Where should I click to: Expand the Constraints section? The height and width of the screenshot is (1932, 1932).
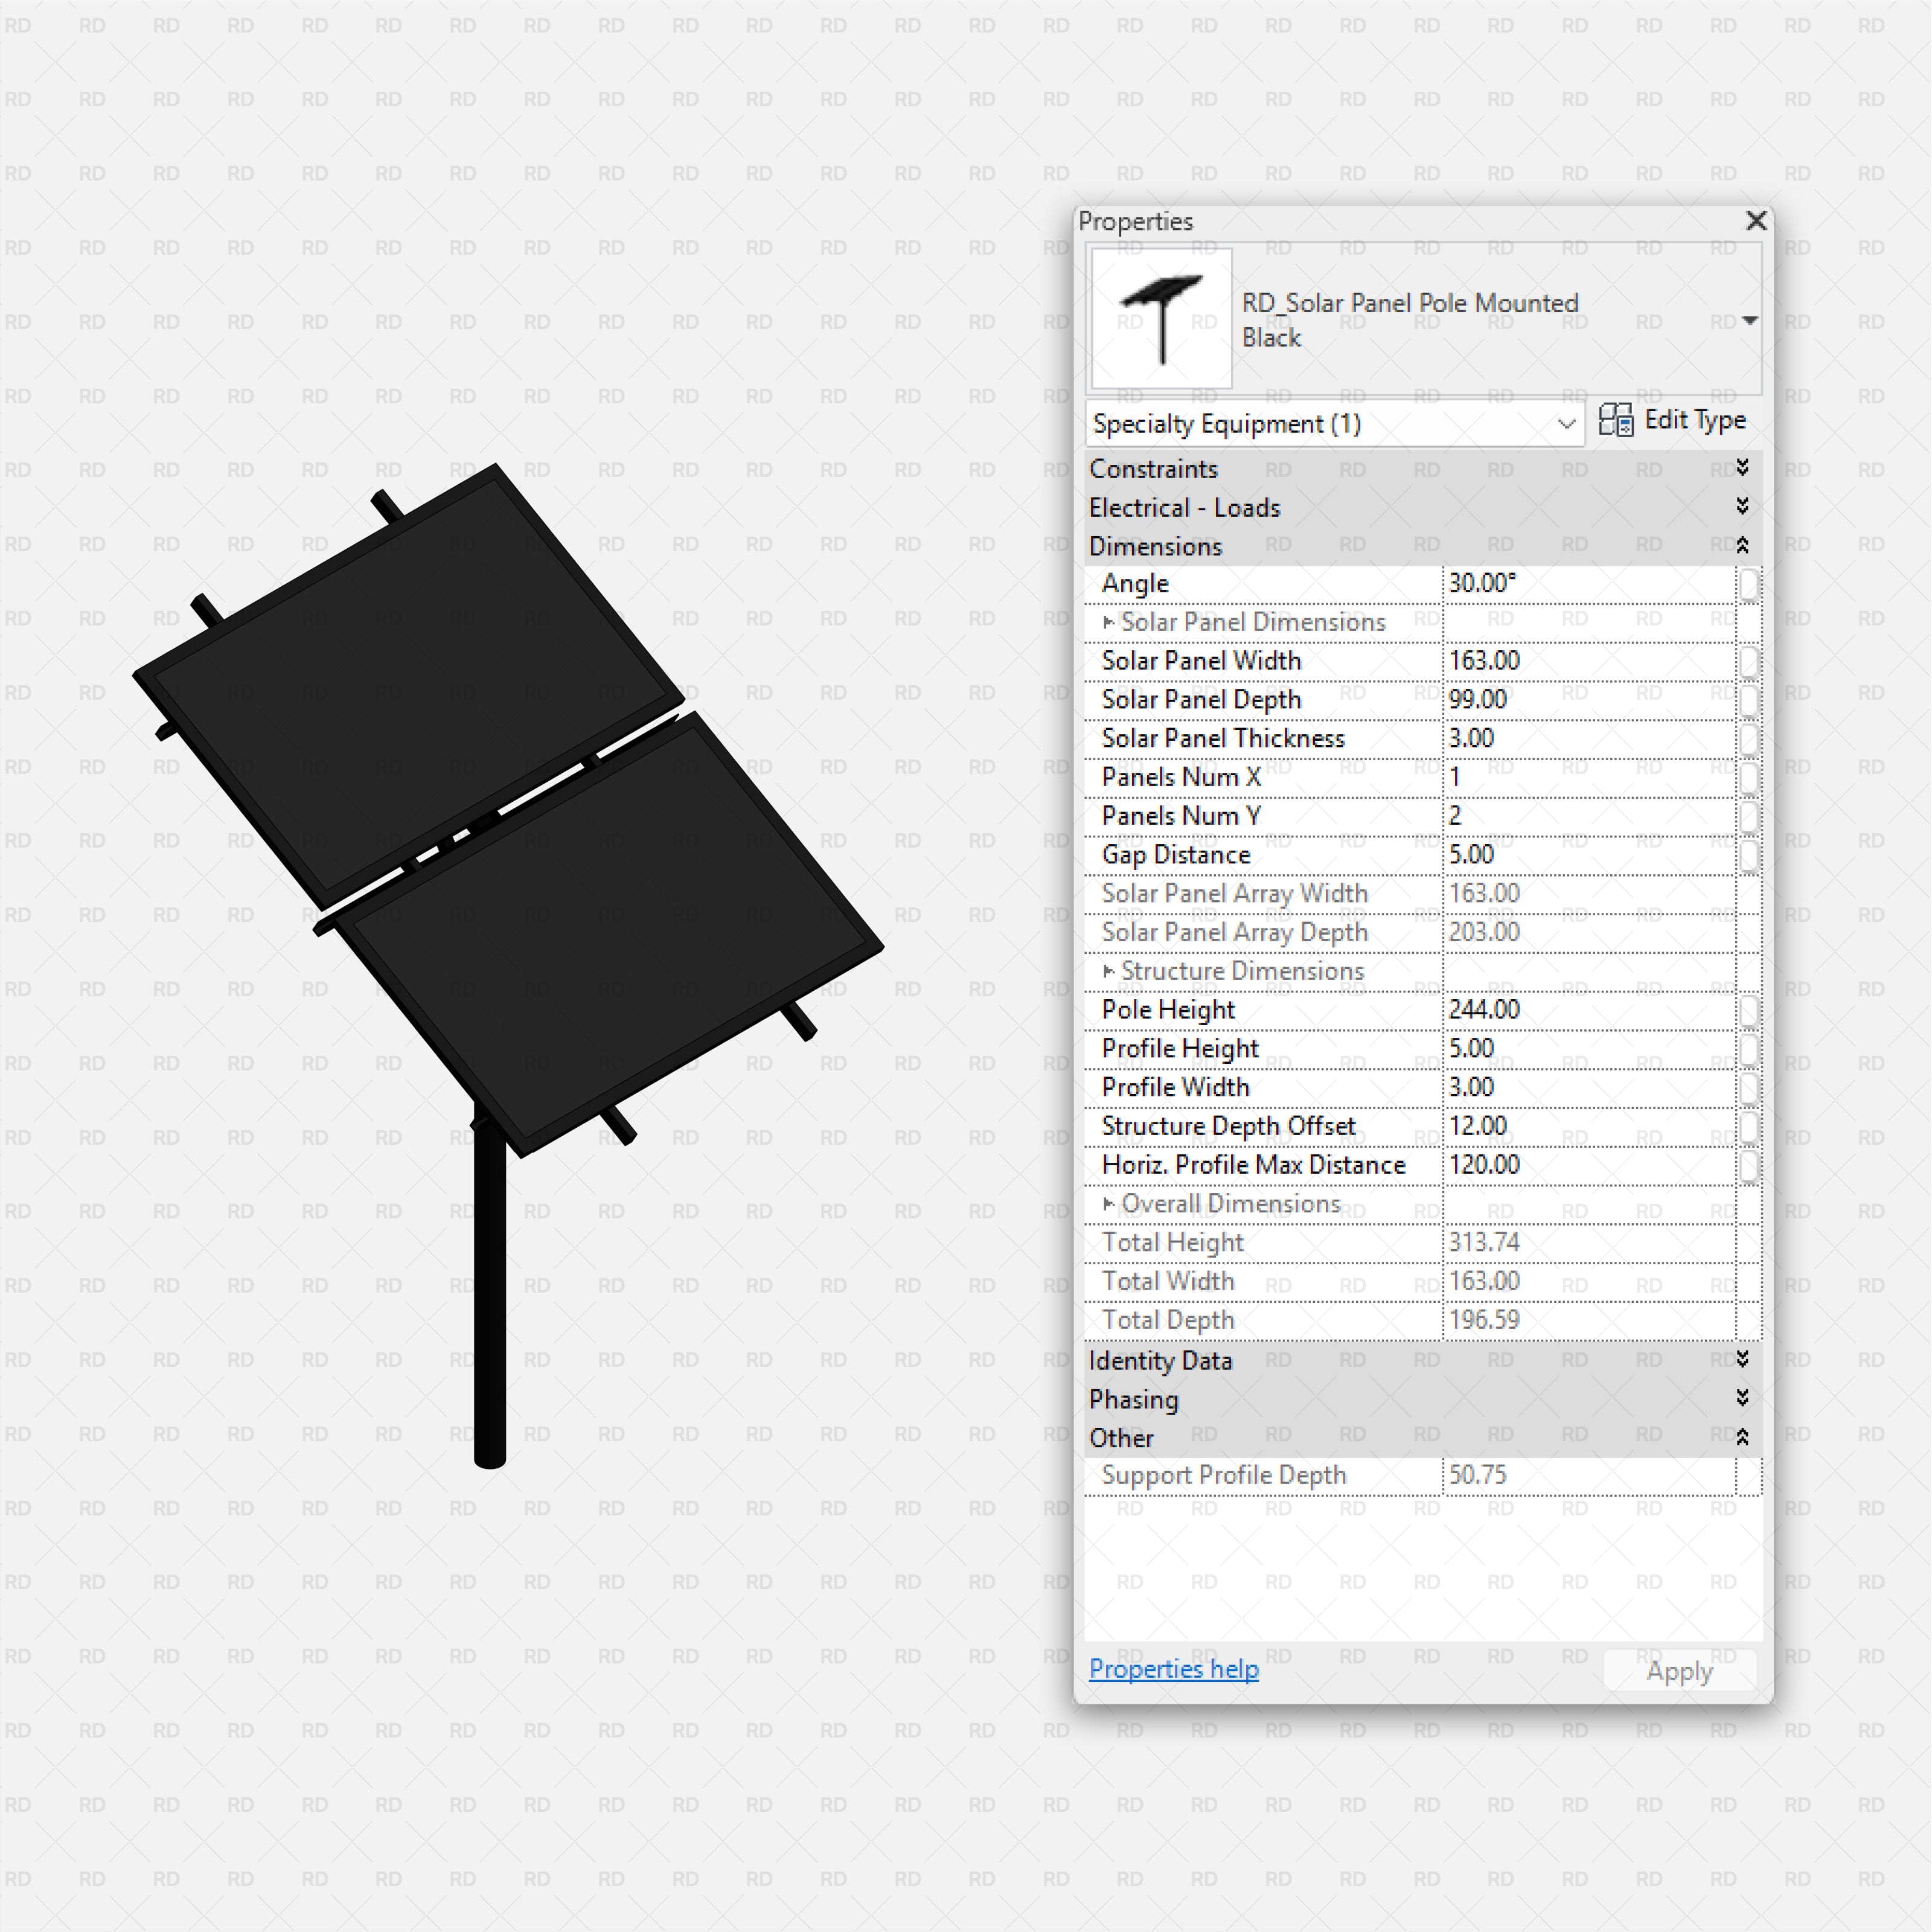coord(1742,468)
